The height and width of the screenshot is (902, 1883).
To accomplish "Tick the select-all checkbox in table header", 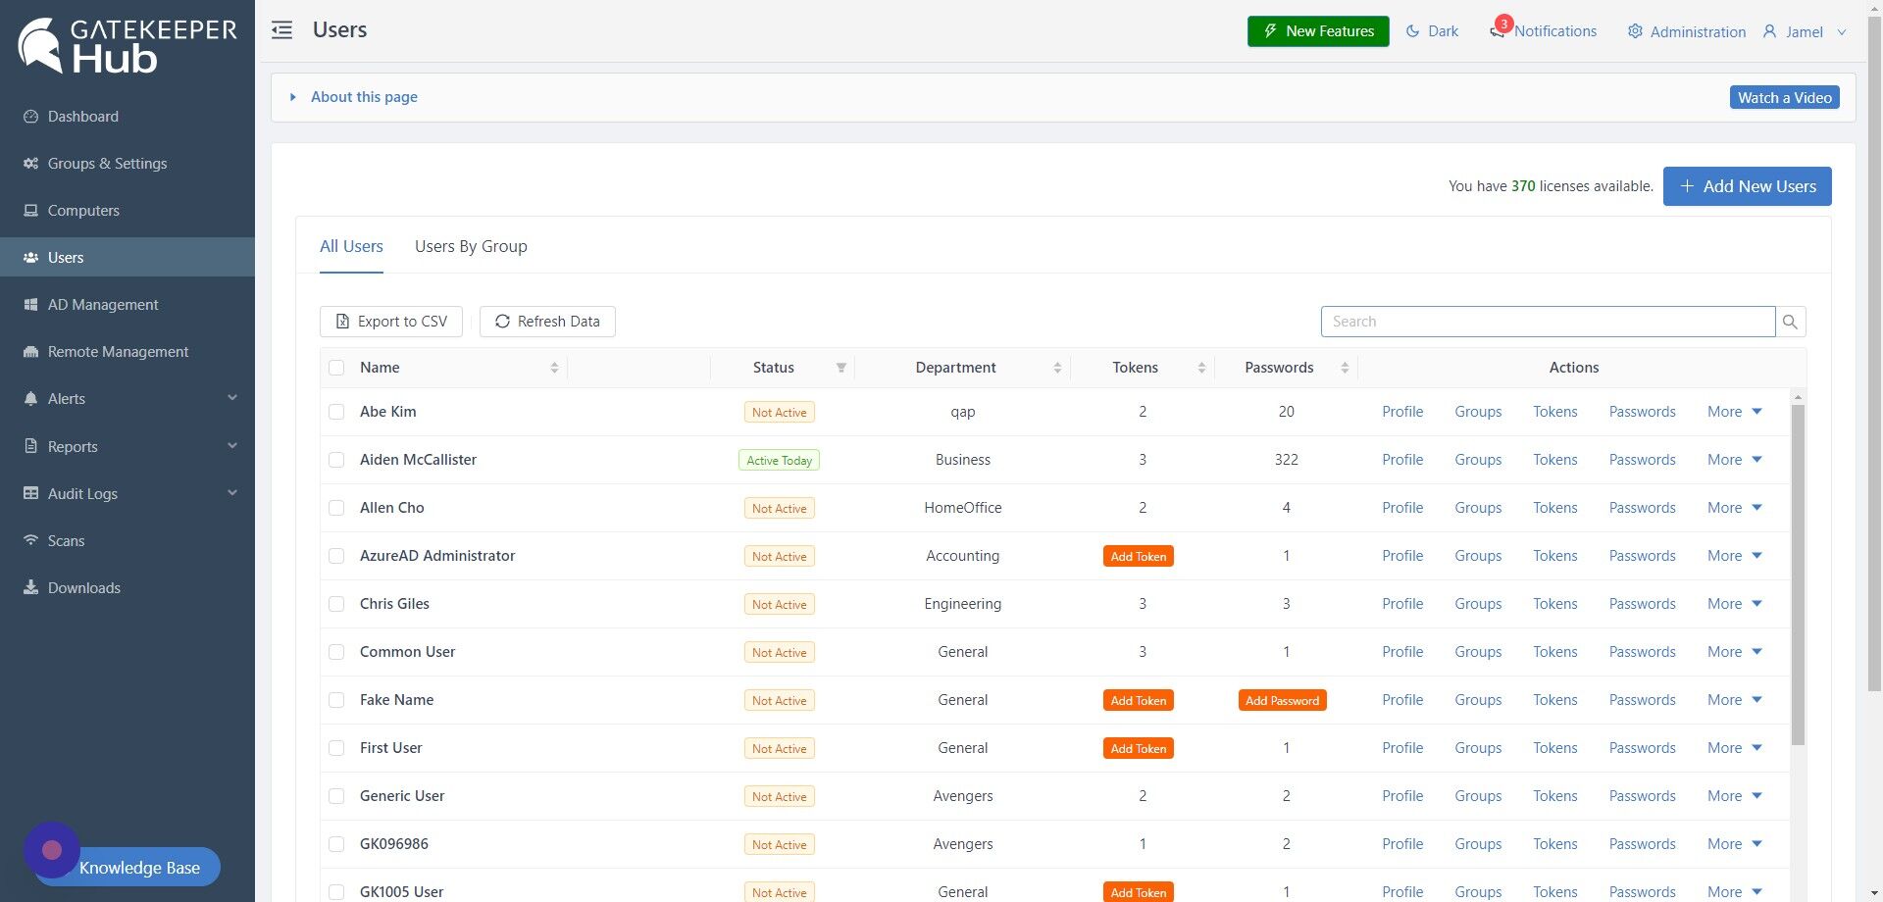I will click(x=336, y=368).
